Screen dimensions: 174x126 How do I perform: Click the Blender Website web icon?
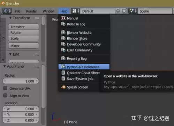(x=63, y=32)
